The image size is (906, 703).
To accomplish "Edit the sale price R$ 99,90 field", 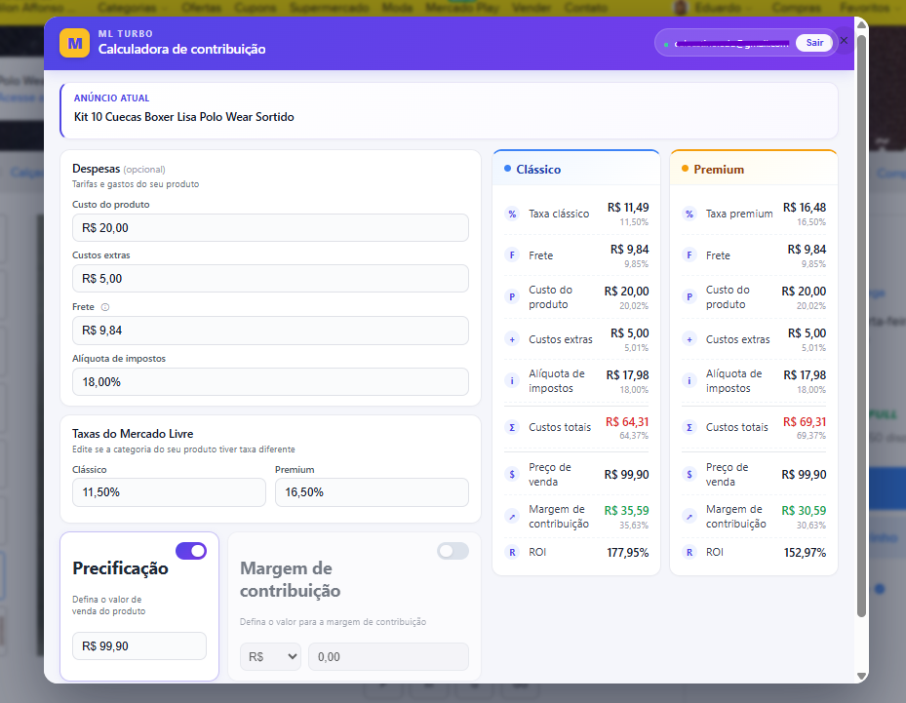I will pos(139,645).
